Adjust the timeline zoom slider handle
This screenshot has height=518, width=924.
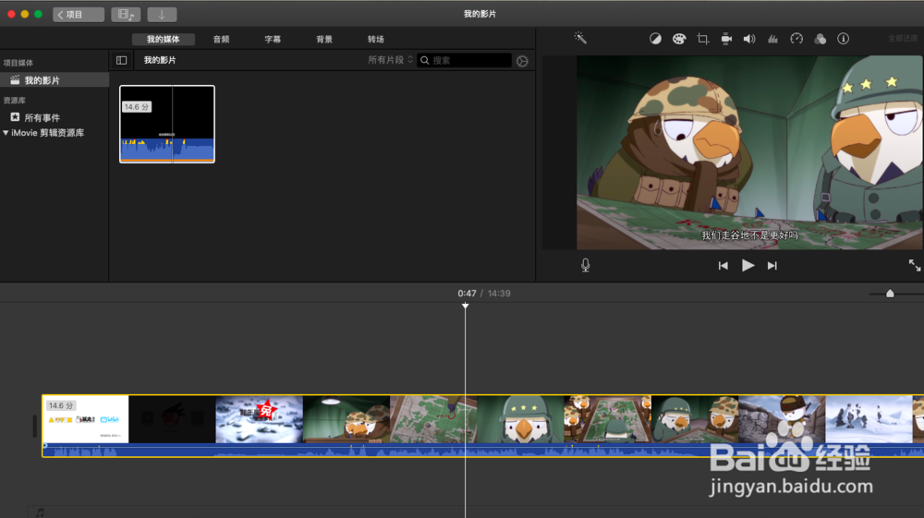(x=890, y=293)
